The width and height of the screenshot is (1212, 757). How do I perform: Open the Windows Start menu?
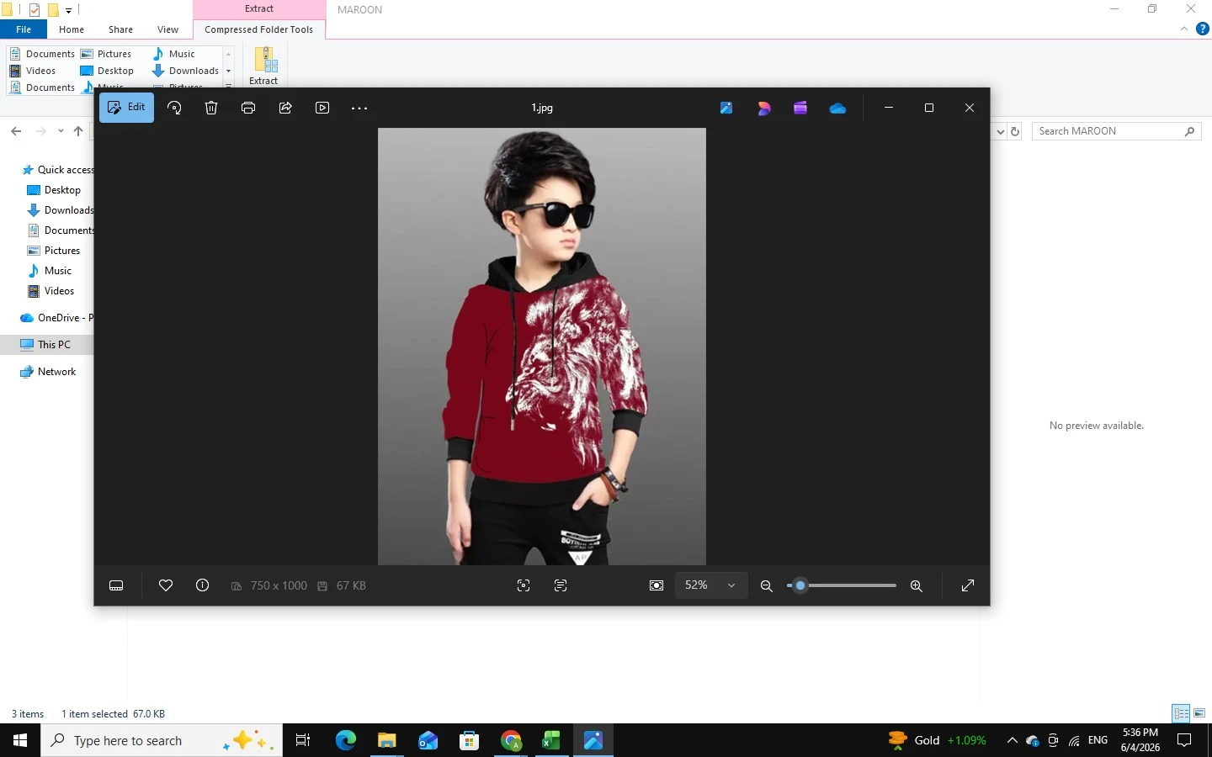20,740
